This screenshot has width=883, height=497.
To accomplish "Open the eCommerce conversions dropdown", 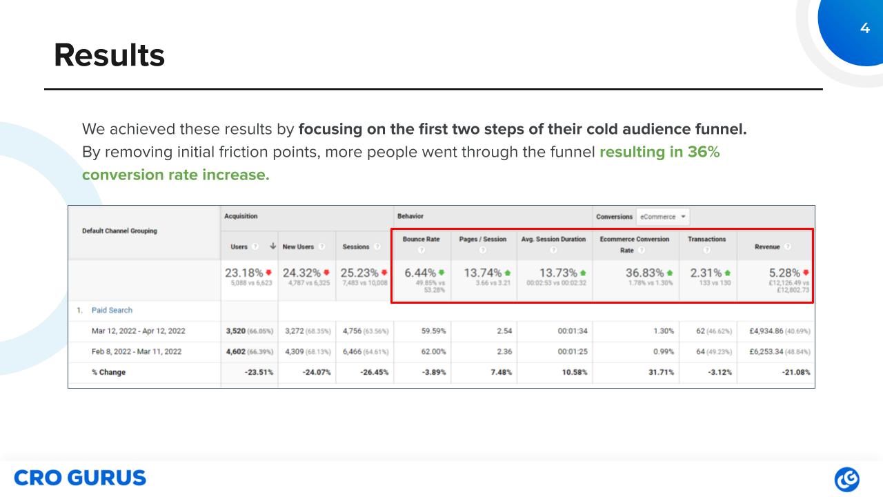I will [664, 216].
